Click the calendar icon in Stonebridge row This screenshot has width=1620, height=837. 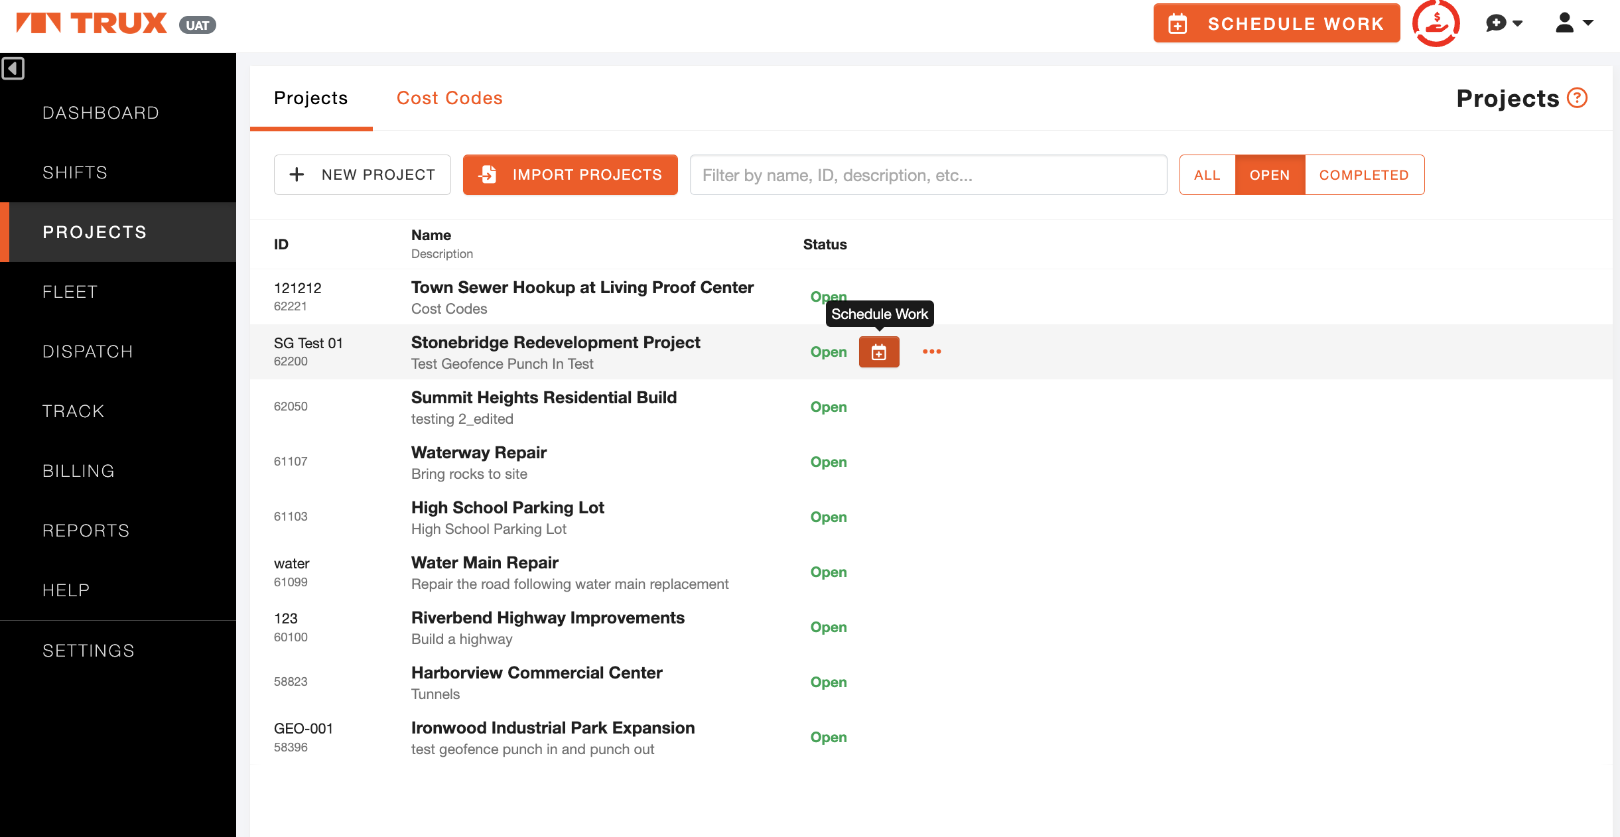(878, 352)
